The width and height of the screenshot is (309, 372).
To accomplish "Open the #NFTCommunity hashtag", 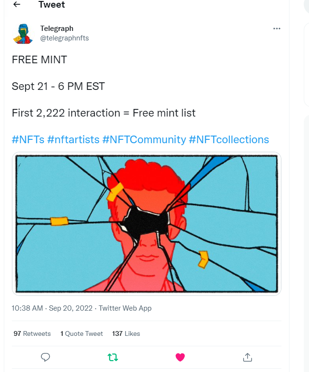I will coord(144,139).
